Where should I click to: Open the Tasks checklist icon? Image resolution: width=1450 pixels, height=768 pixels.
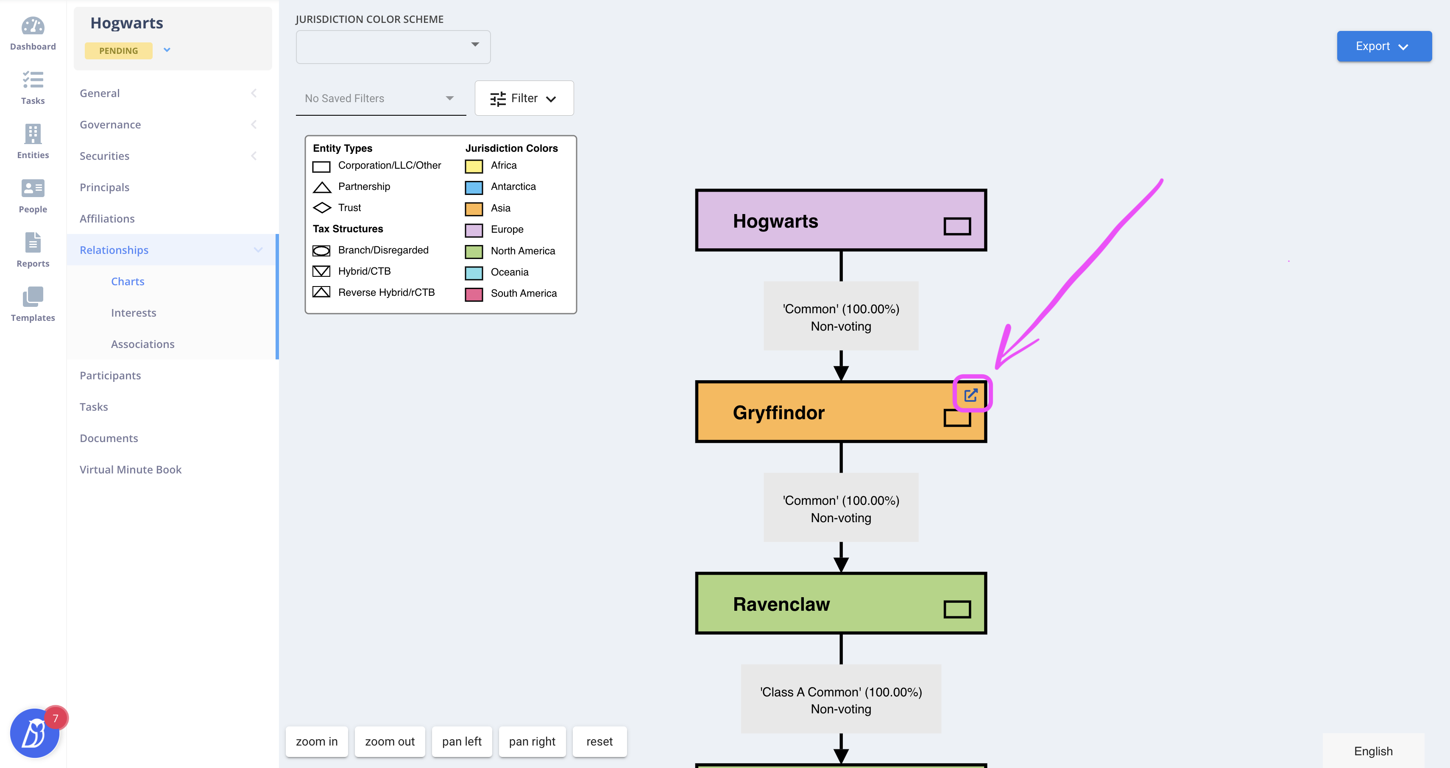click(x=33, y=80)
